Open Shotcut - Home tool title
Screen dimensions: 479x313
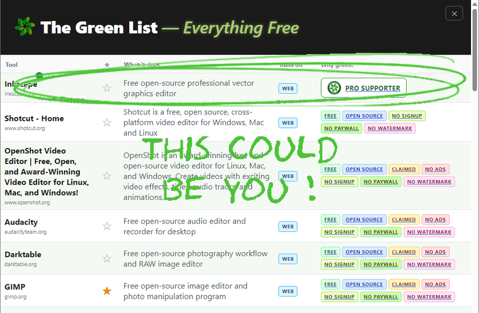[34, 118]
